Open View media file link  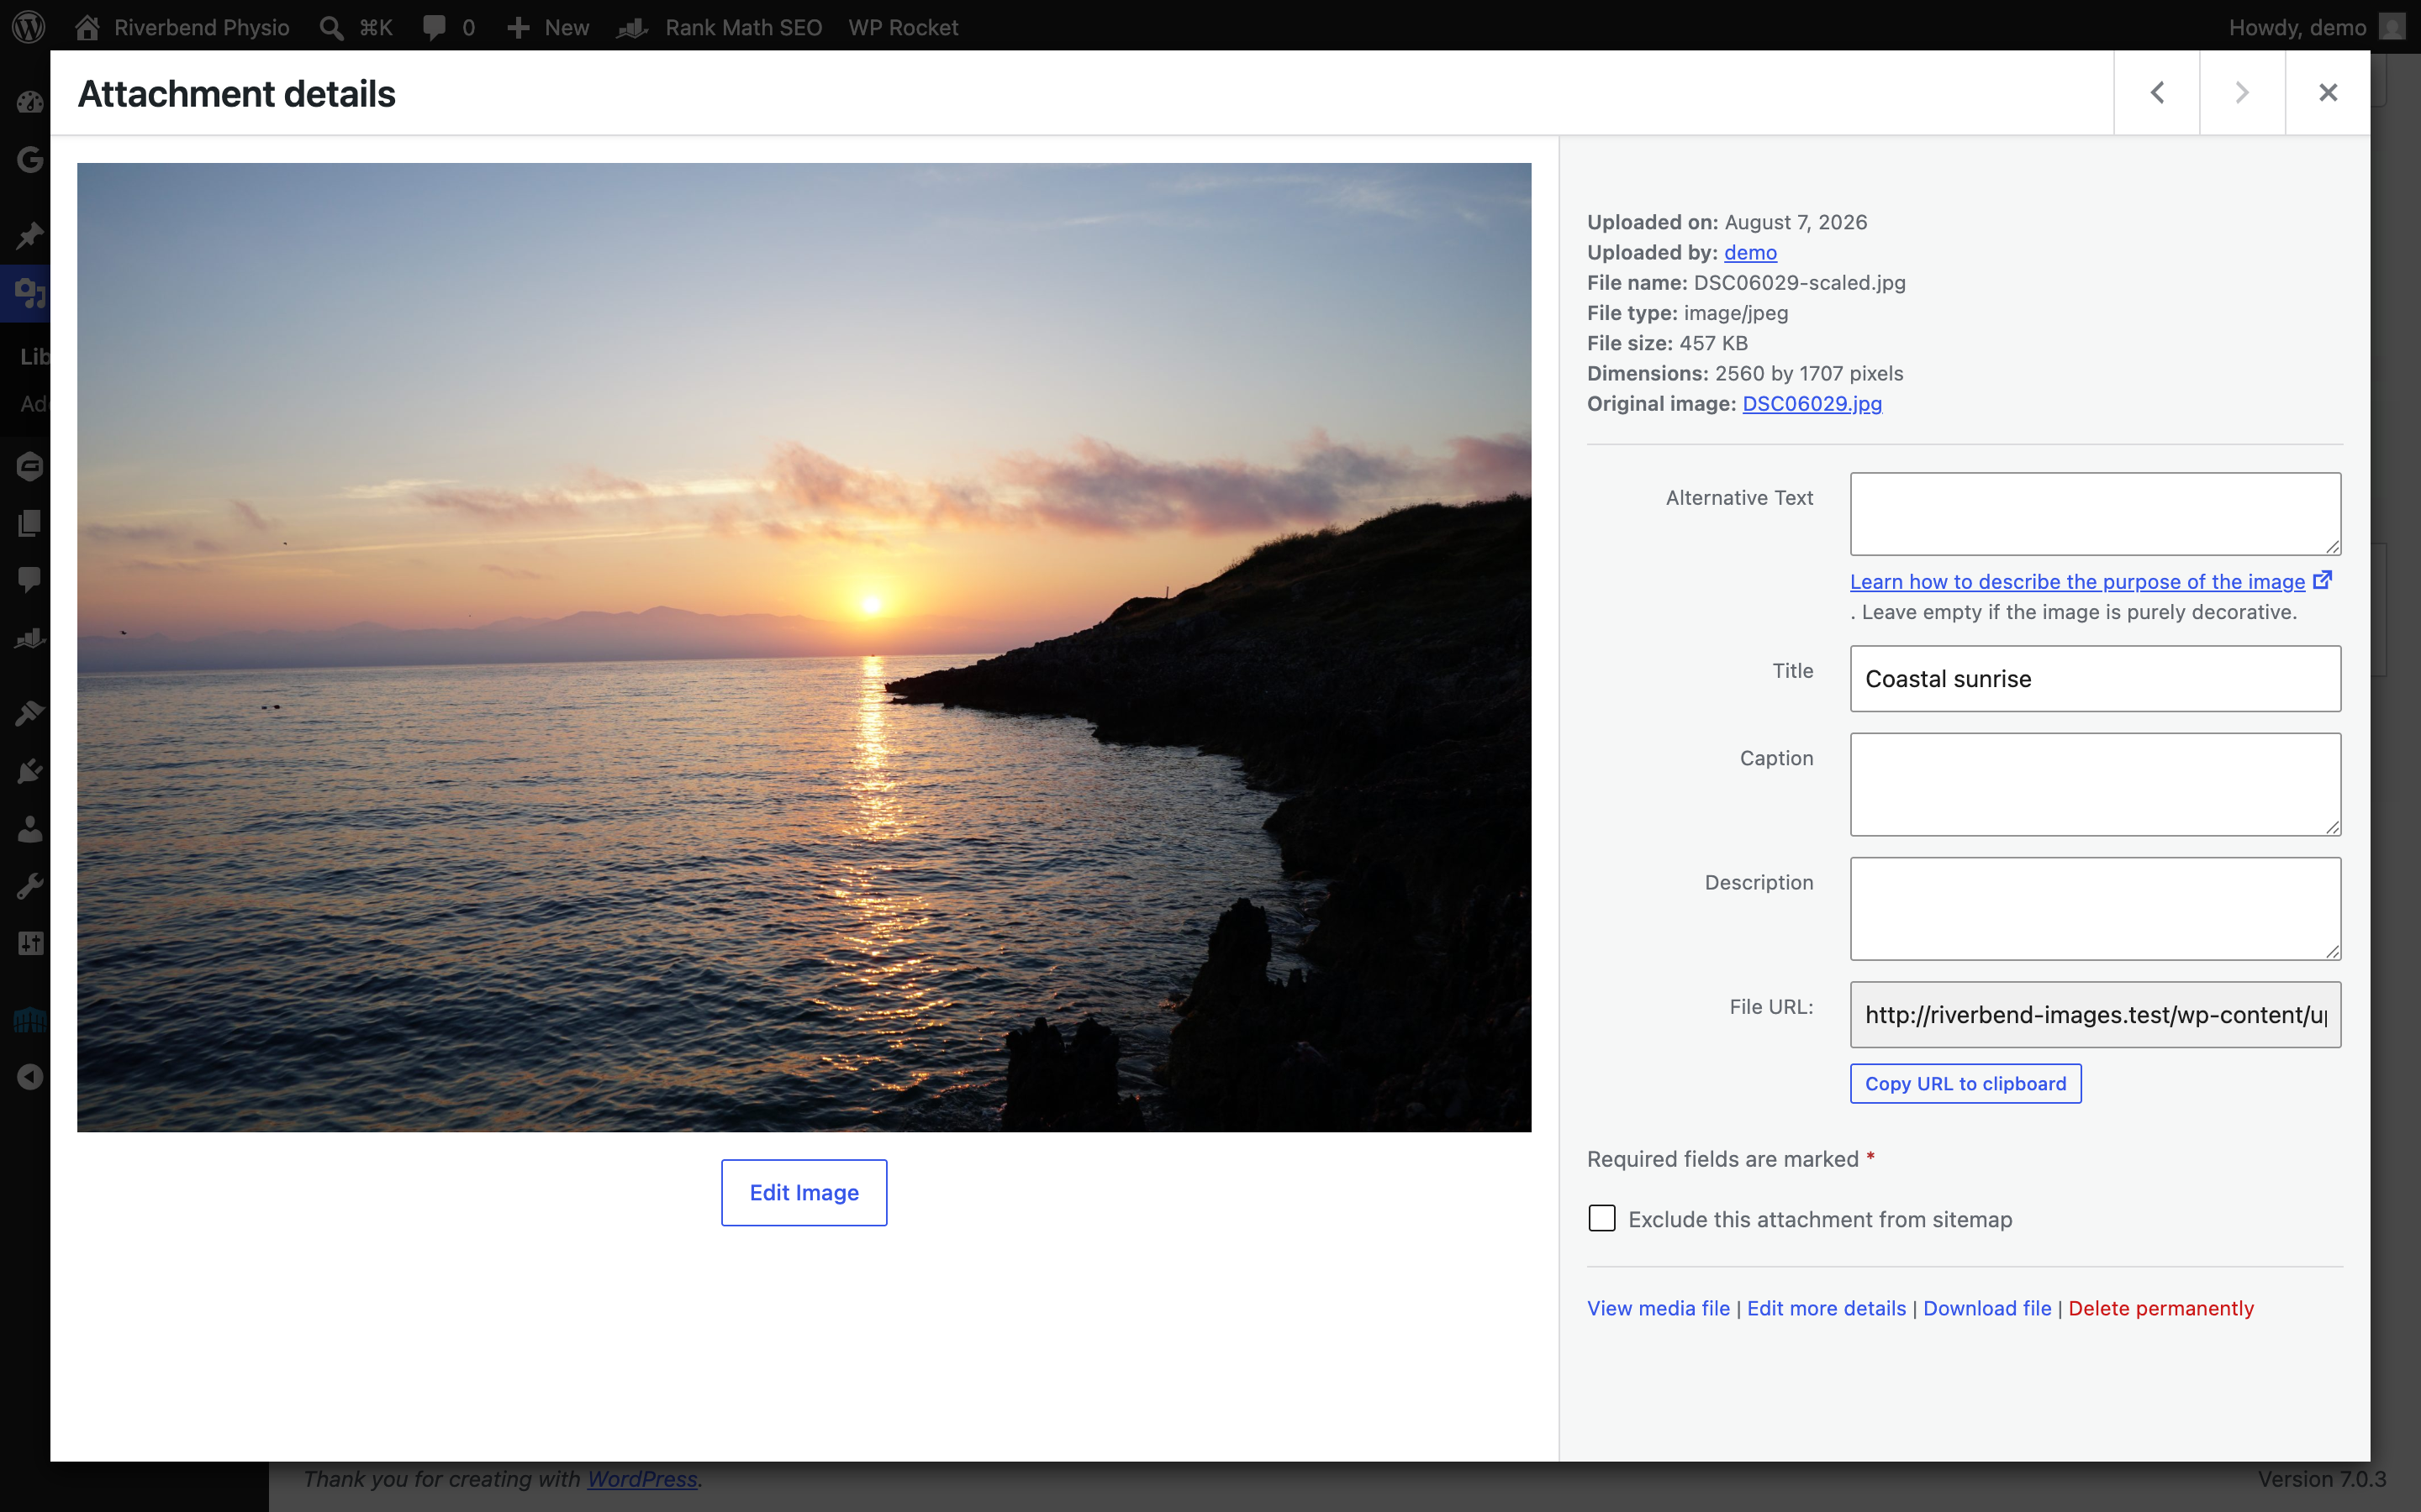tap(1658, 1308)
